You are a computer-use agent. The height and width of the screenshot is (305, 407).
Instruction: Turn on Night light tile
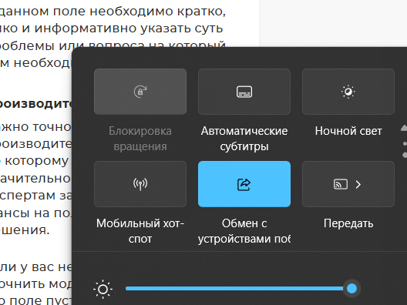coord(348,92)
